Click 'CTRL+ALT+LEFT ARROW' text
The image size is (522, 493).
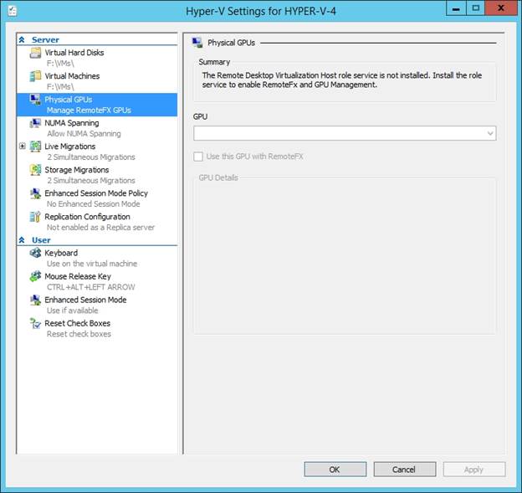coord(91,287)
